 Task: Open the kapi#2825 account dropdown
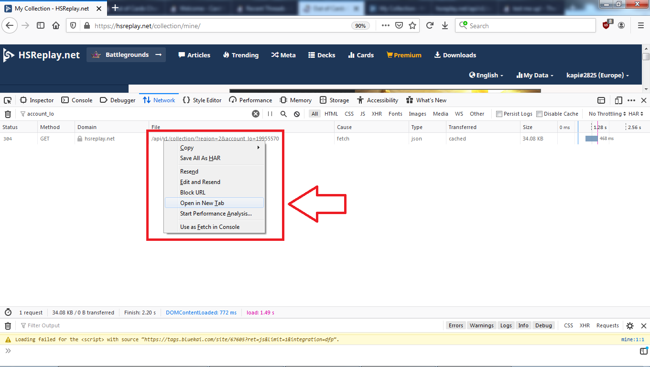pos(597,75)
